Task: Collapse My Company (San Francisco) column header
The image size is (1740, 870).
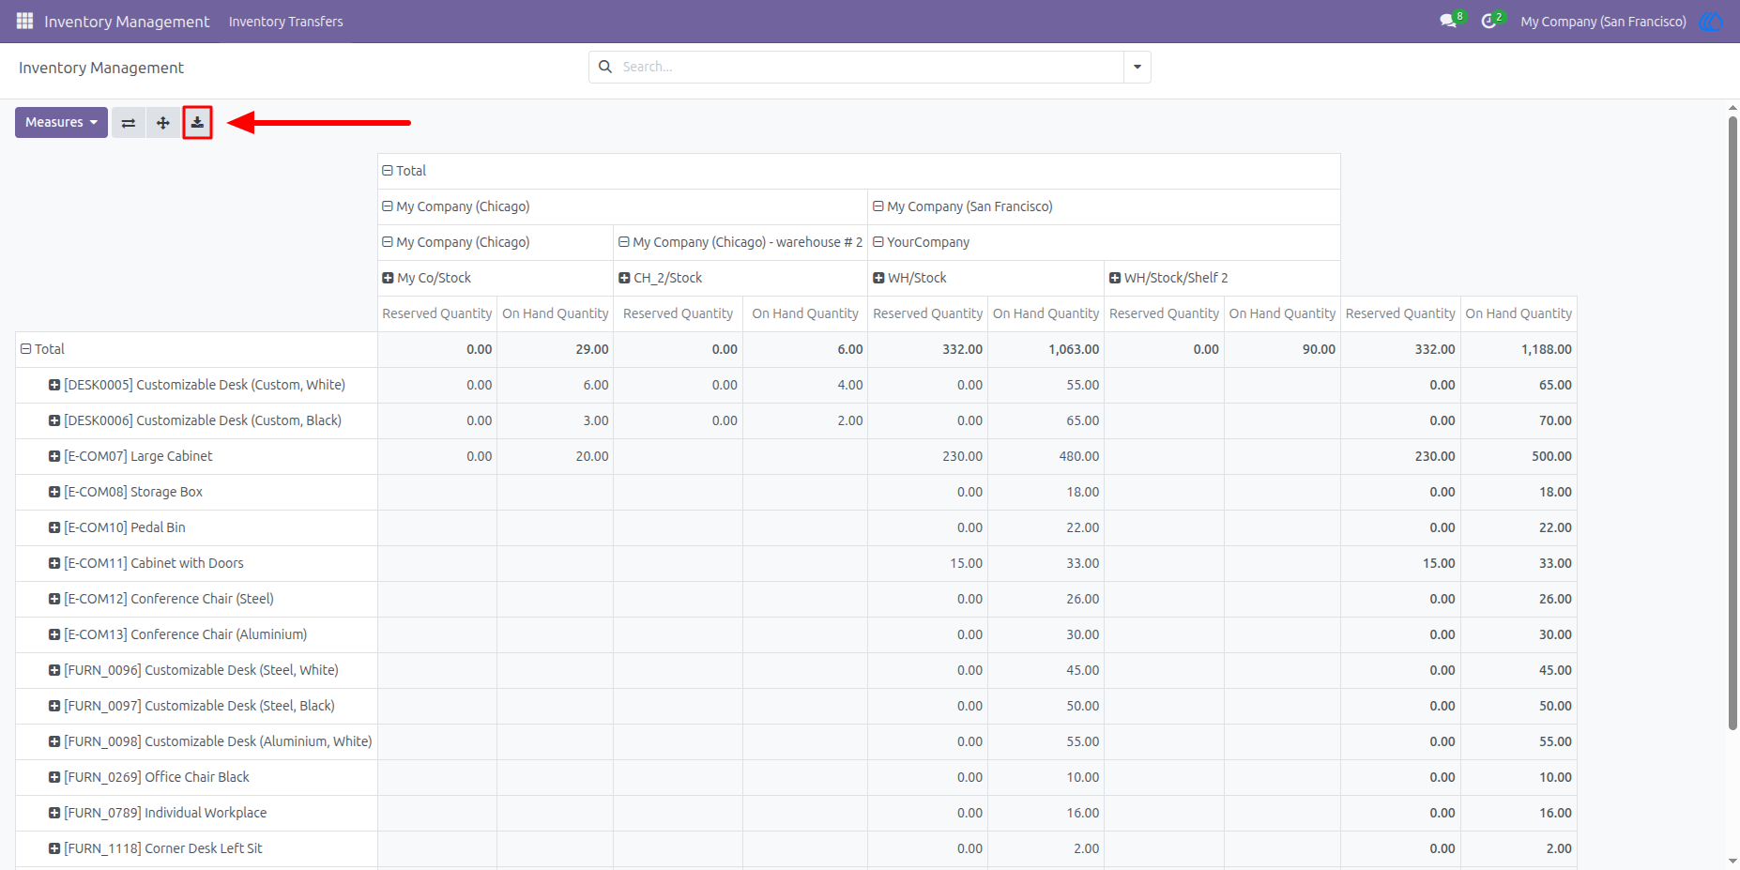Action: (963, 206)
